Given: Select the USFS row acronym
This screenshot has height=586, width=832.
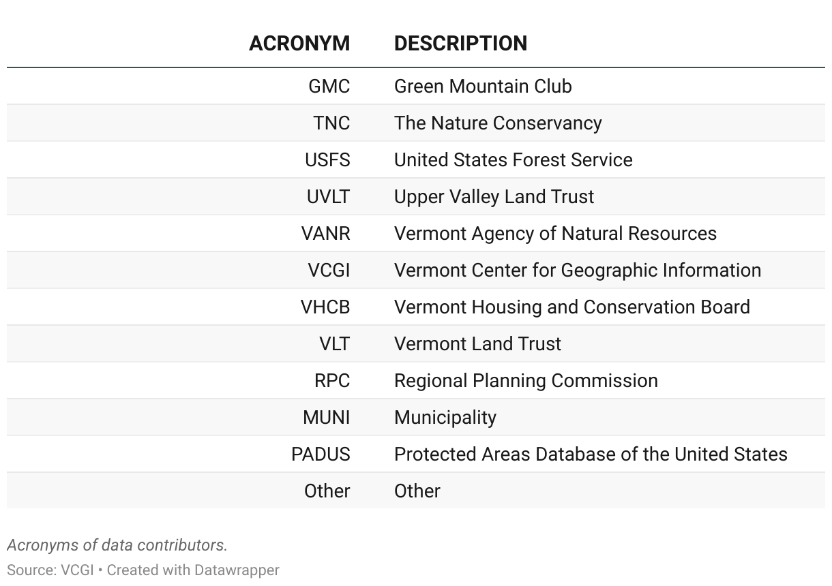Looking at the screenshot, I should 327,160.
